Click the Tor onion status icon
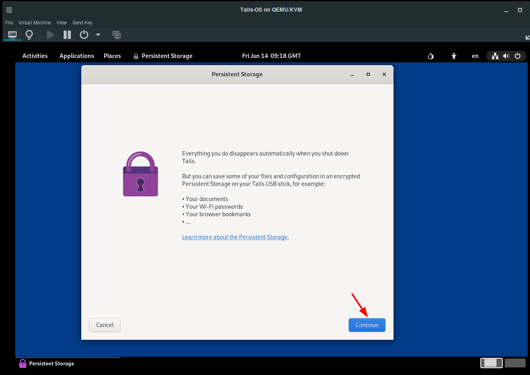 pyautogui.click(x=431, y=56)
